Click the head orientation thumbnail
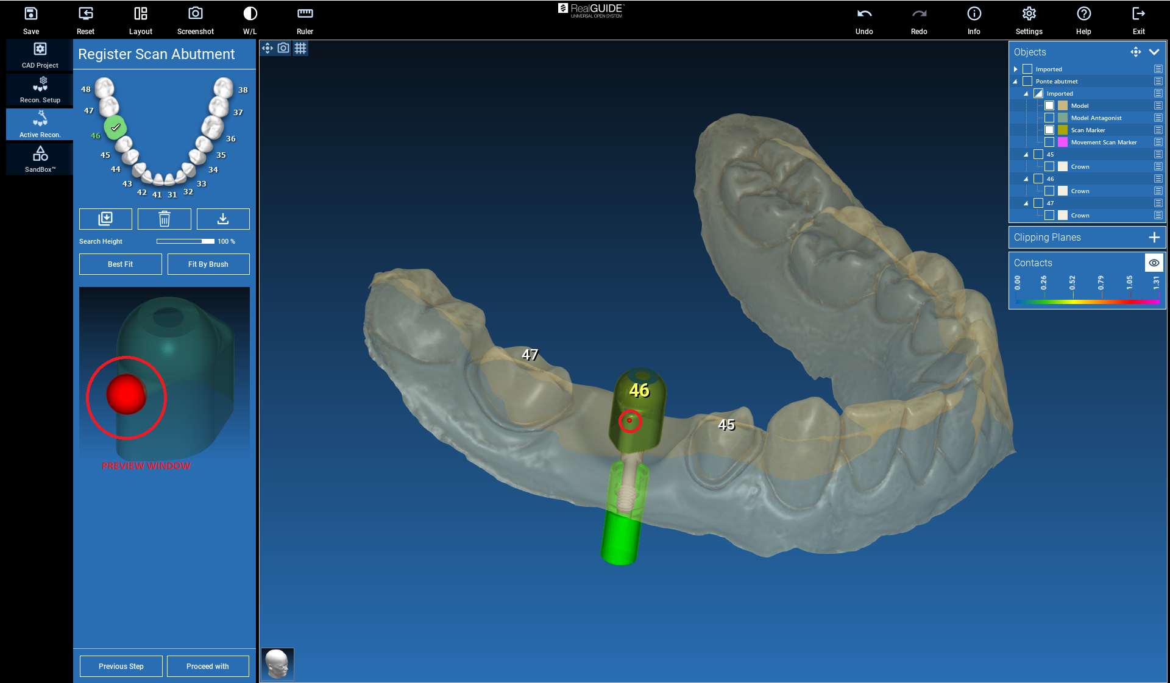This screenshot has height=683, width=1170. point(278,664)
